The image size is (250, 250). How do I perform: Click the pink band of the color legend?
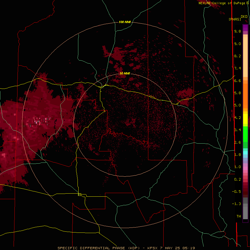[x=245, y=168]
